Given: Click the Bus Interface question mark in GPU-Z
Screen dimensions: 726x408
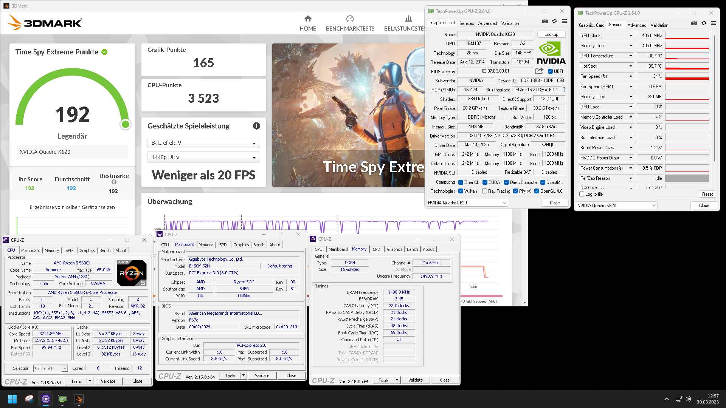Looking at the screenshot, I should point(564,90).
